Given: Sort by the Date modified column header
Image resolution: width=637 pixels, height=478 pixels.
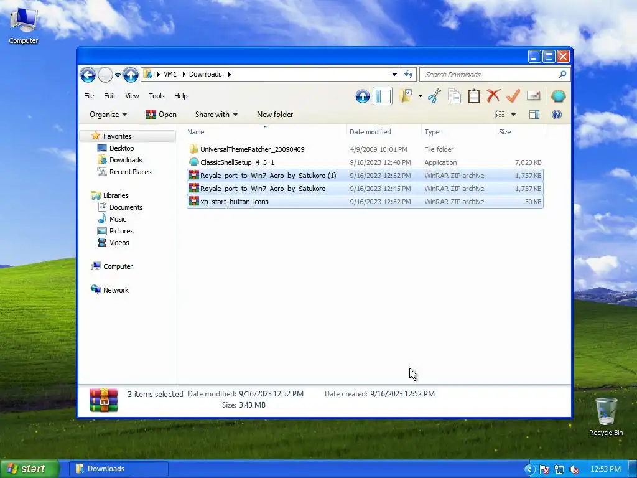Looking at the screenshot, I should point(383,132).
